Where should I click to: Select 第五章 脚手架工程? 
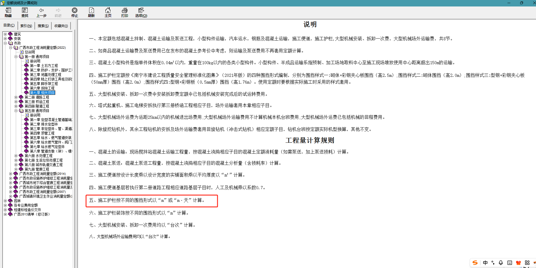(x=44, y=84)
